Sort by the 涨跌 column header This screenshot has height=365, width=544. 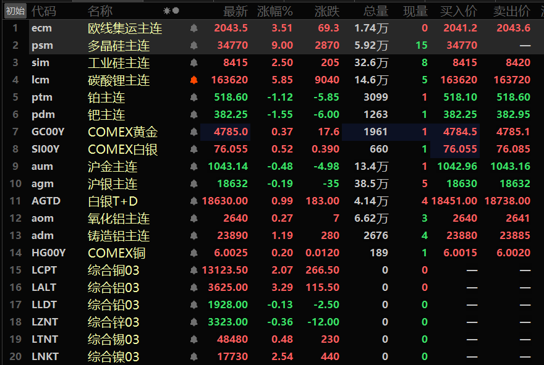(x=327, y=12)
